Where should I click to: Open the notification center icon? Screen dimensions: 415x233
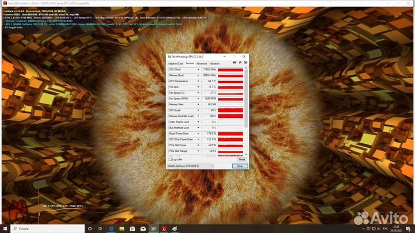pyautogui.click(x=409, y=229)
